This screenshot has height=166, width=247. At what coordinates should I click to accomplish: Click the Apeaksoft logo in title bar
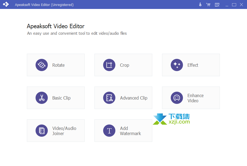6,4
